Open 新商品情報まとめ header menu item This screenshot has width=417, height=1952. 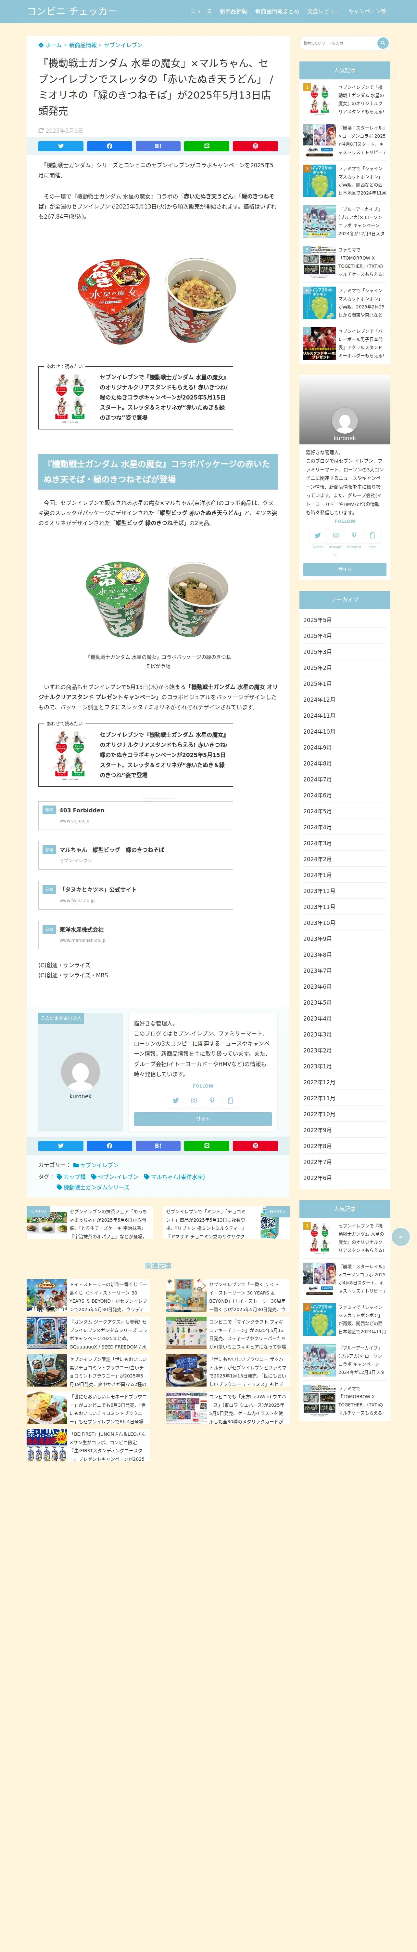pyautogui.click(x=277, y=11)
